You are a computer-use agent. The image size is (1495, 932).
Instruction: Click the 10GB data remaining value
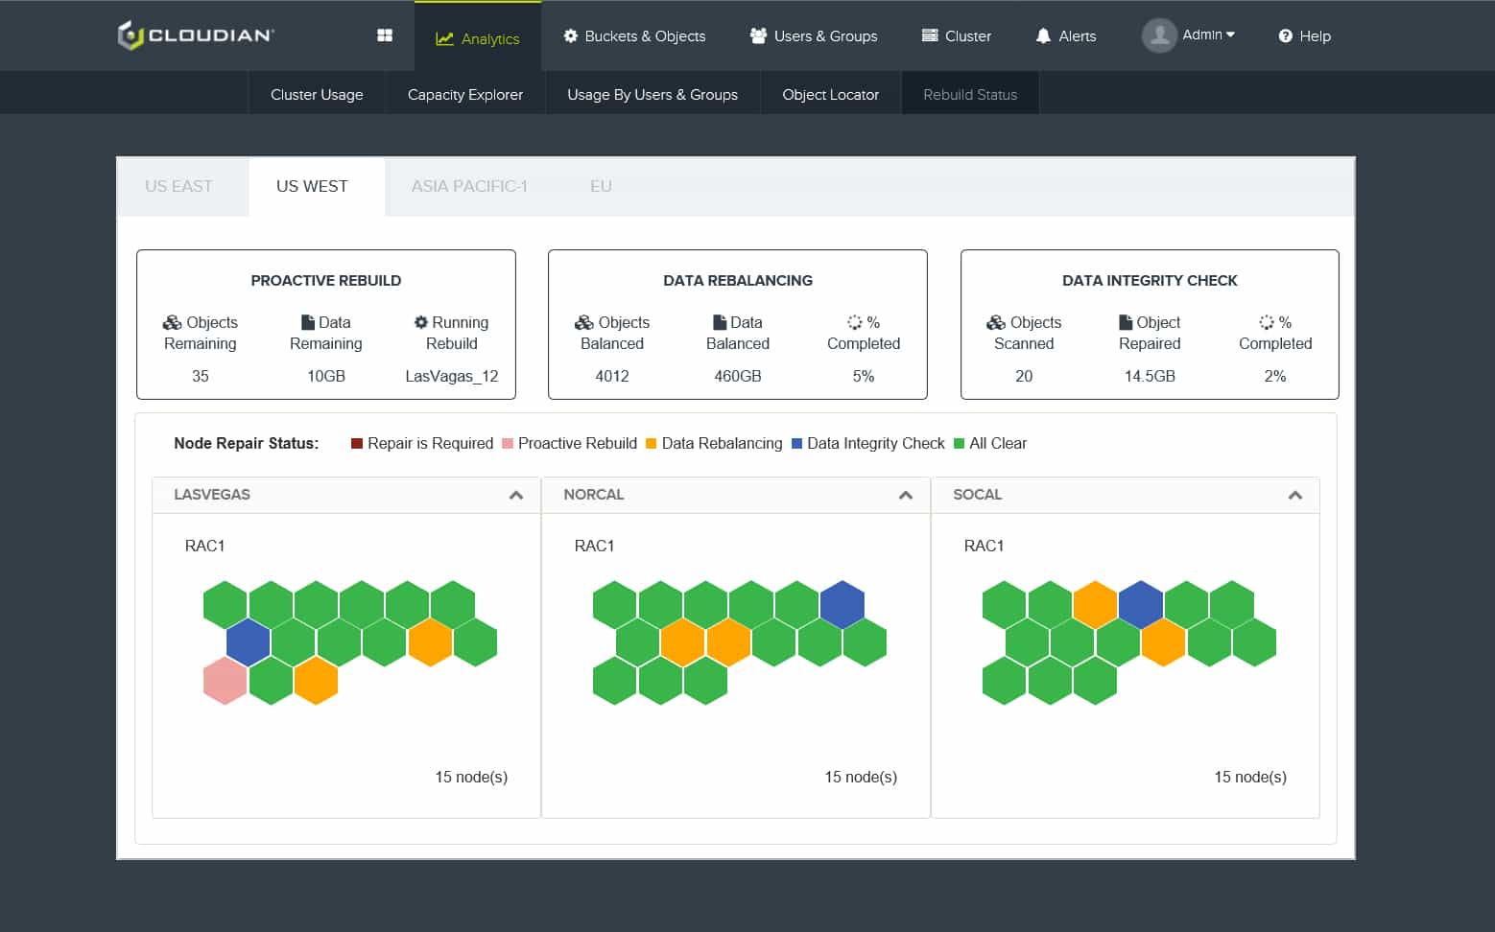(326, 376)
